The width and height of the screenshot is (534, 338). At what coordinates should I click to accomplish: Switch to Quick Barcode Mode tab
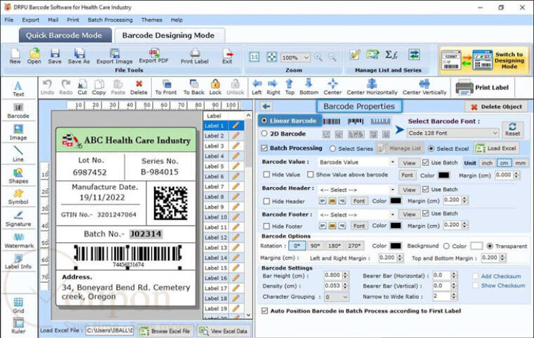pos(64,35)
